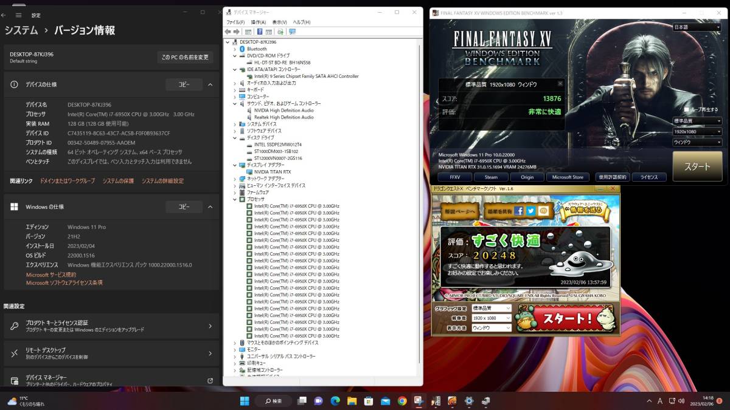Toggle the loop playback checkbox in FFXV benchmark
The height and width of the screenshot is (410, 730).
687,110
